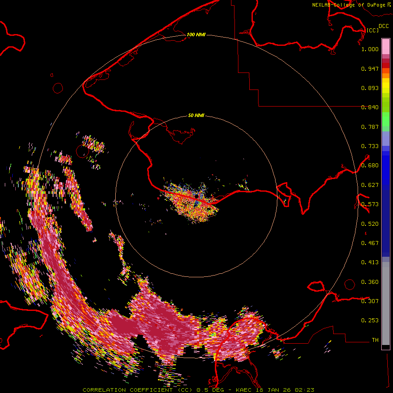The width and height of the screenshot is (393, 393).
Task: Click the 02:23 timestamp at the bottom
Action: tap(304, 390)
